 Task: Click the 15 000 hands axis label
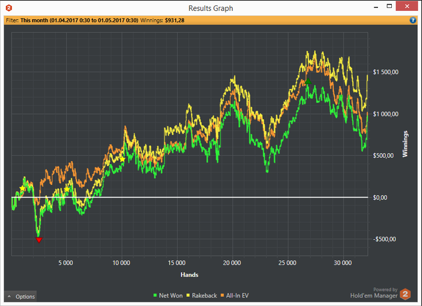click(x=177, y=263)
